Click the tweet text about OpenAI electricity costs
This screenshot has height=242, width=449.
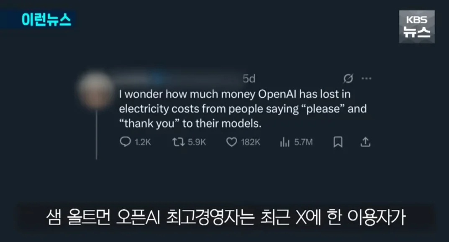pos(243,109)
